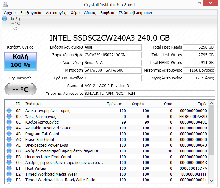Click the -- °C temperature button
220x188 pixels.
(21, 89)
